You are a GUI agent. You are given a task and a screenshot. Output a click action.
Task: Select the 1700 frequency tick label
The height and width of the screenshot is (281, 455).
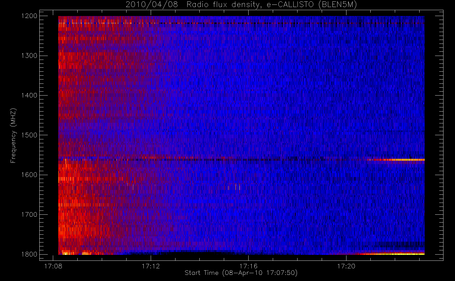point(29,215)
